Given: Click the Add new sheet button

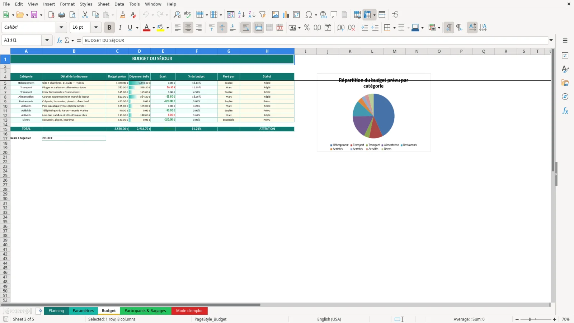Looking at the screenshot, I should (40, 311).
